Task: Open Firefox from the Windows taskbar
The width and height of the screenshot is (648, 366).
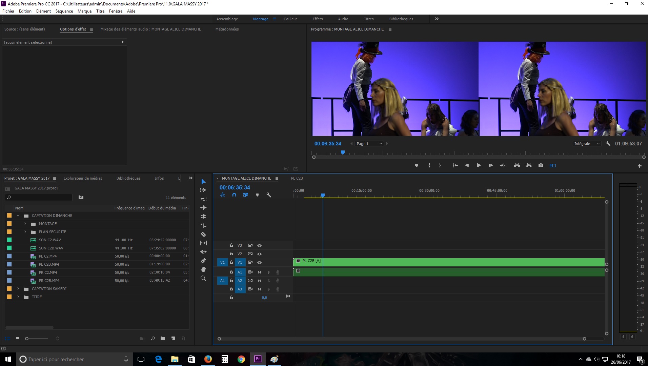Action: click(208, 359)
